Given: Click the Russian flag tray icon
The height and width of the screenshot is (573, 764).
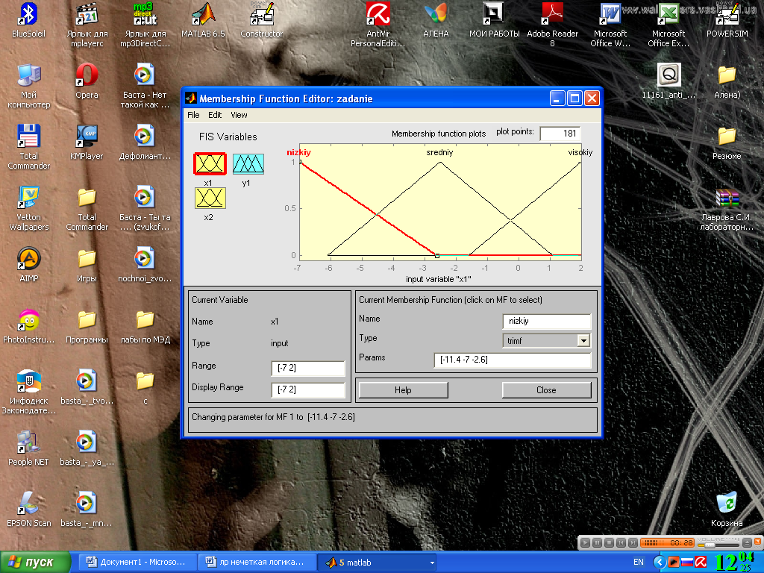Looking at the screenshot, I should point(687,563).
